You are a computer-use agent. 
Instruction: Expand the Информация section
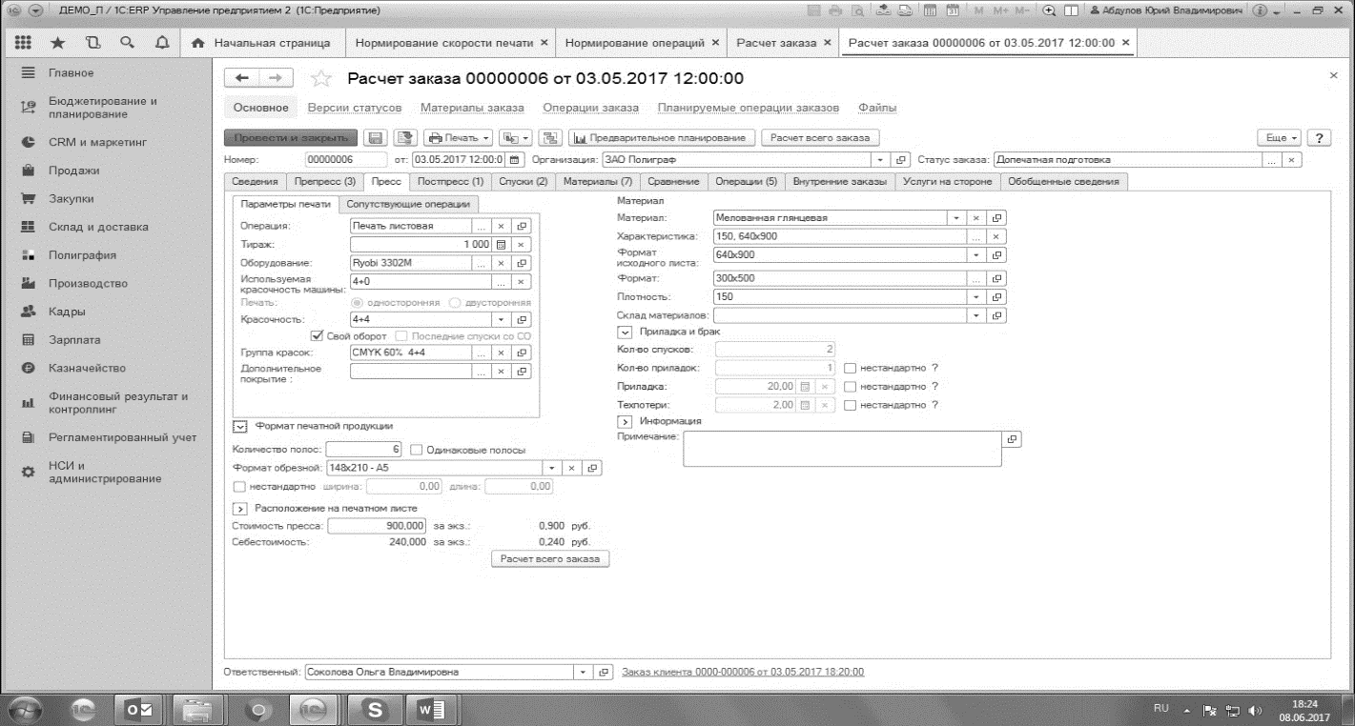626,421
